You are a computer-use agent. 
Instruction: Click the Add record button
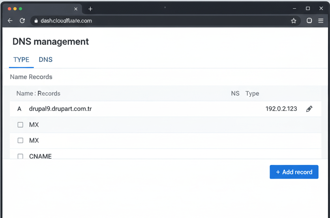coord(294,172)
